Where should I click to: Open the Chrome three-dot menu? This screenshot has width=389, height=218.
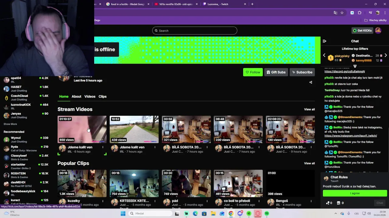pos(385,13)
